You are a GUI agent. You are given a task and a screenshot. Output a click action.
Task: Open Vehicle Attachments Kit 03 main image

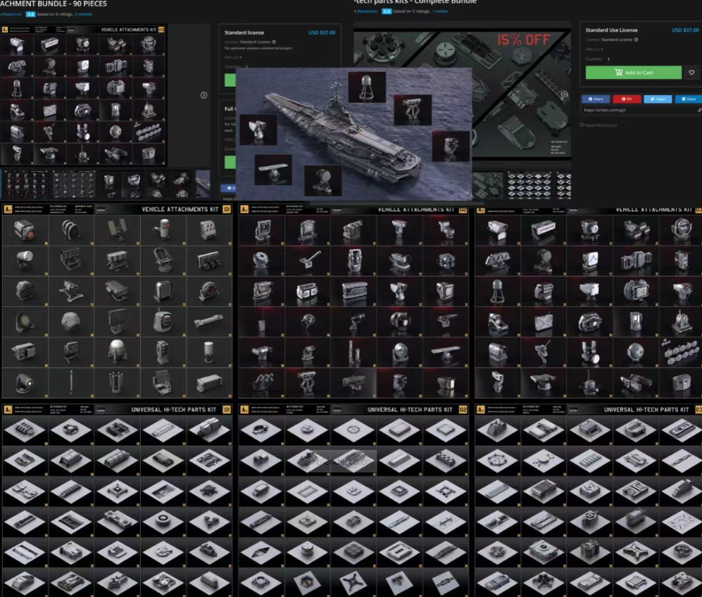(x=83, y=95)
